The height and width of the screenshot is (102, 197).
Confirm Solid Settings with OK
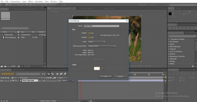[x=105, y=77]
